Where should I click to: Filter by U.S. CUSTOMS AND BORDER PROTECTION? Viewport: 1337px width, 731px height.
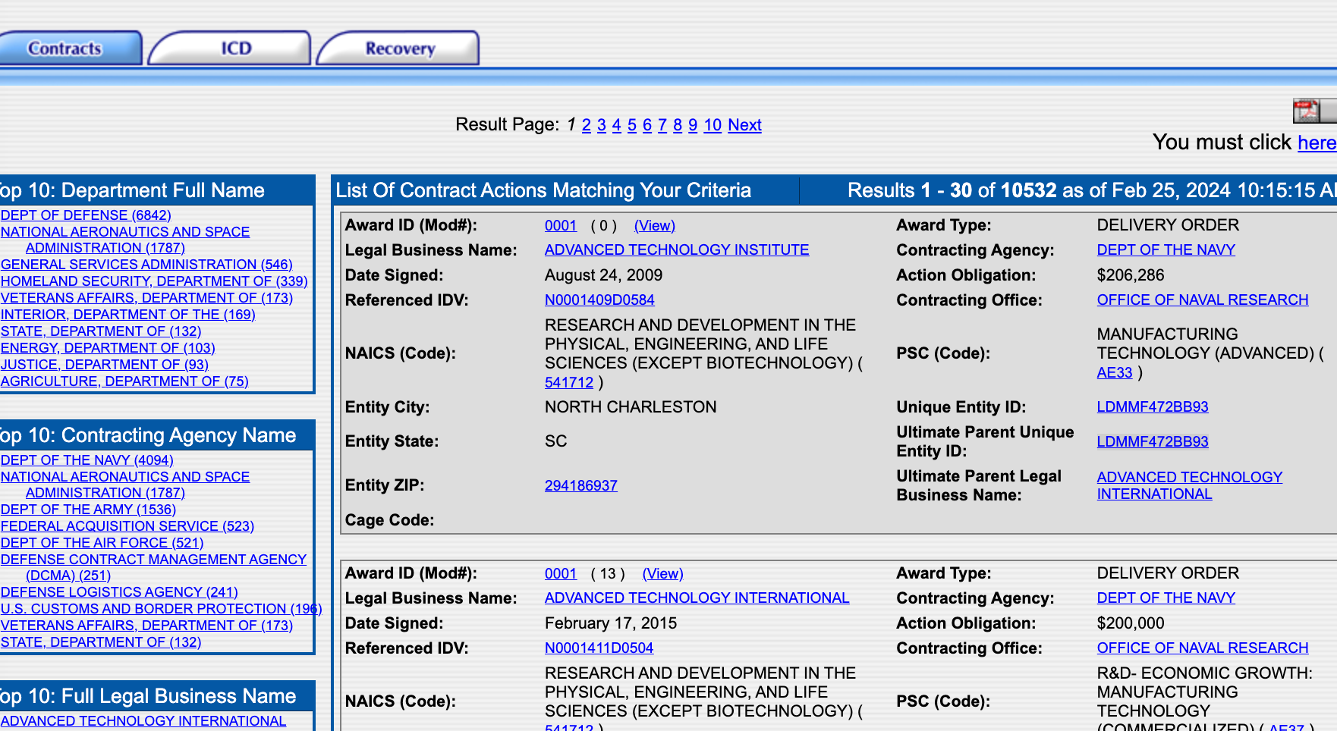pyautogui.click(x=162, y=609)
